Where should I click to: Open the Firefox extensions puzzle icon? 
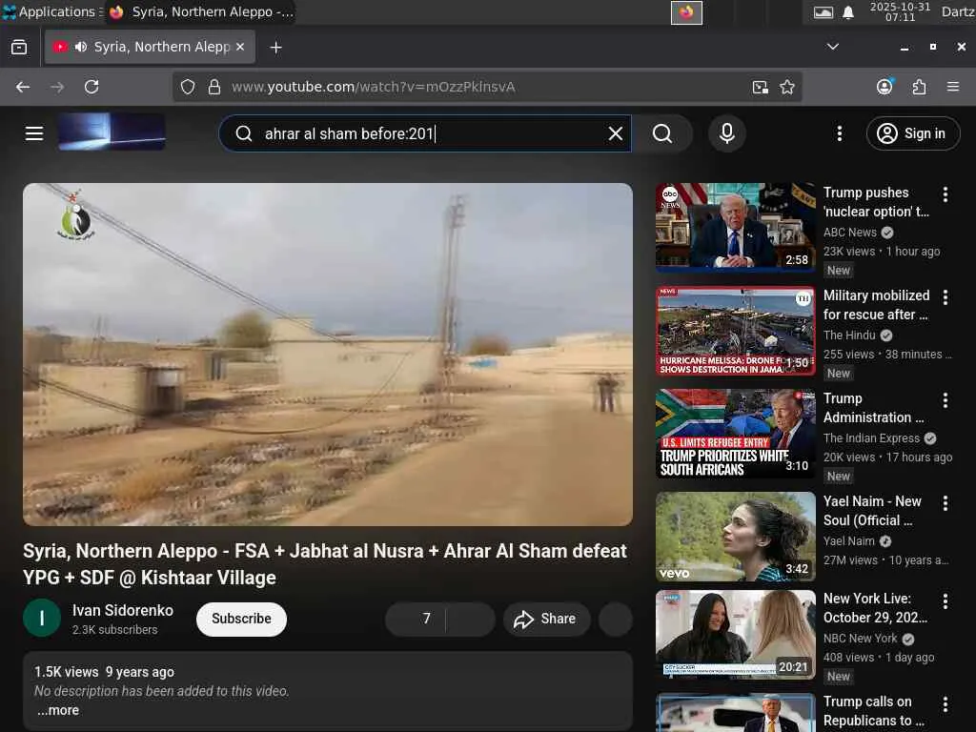[x=919, y=87]
